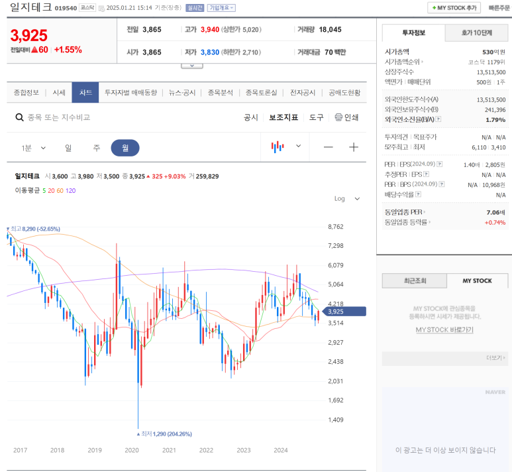Expand the price details chevron
512x472 pixels.
pyautogui.click(x=192, y=66)
